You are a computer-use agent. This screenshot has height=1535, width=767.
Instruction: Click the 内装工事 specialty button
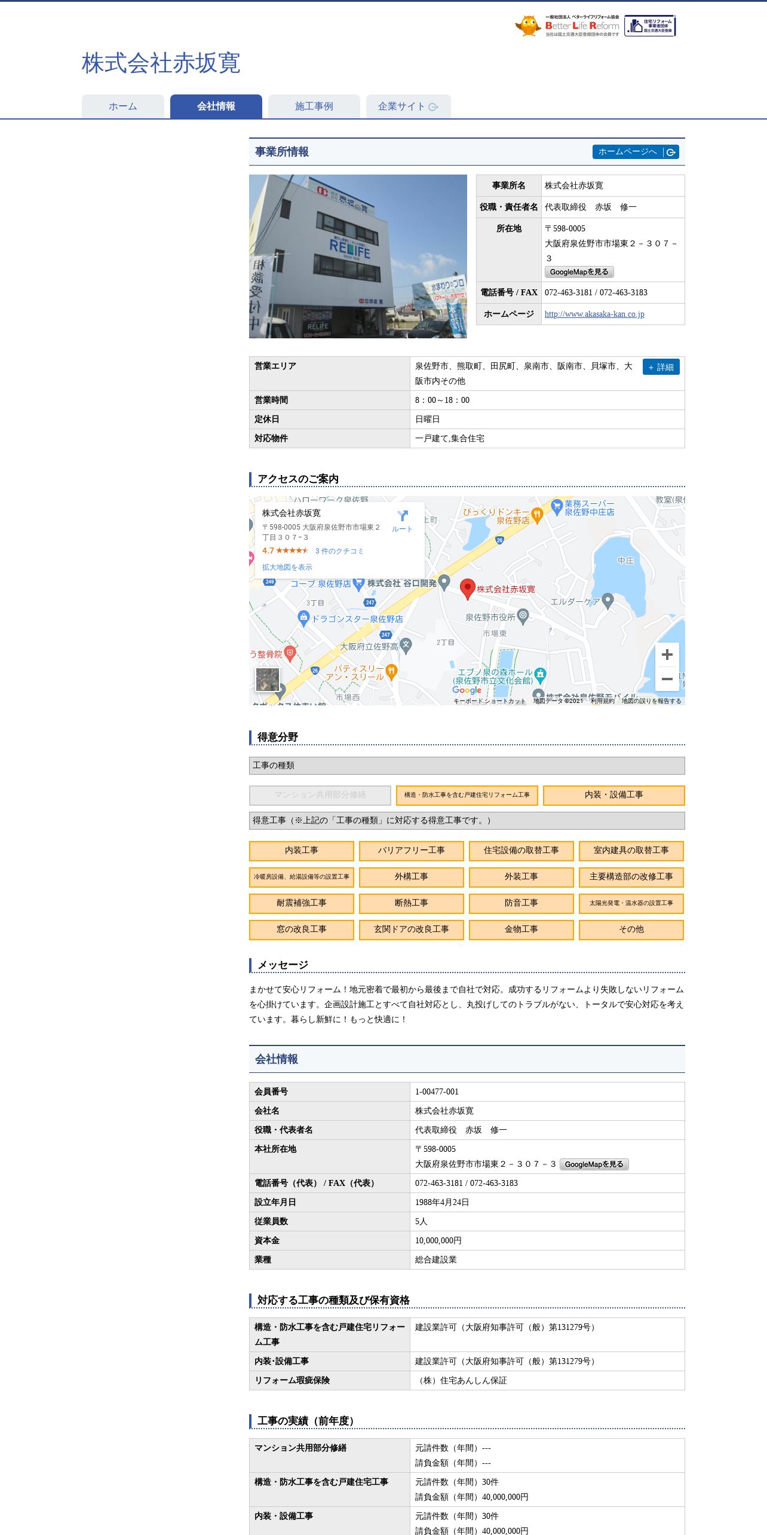pyautogui.click(x=302, y=851)
